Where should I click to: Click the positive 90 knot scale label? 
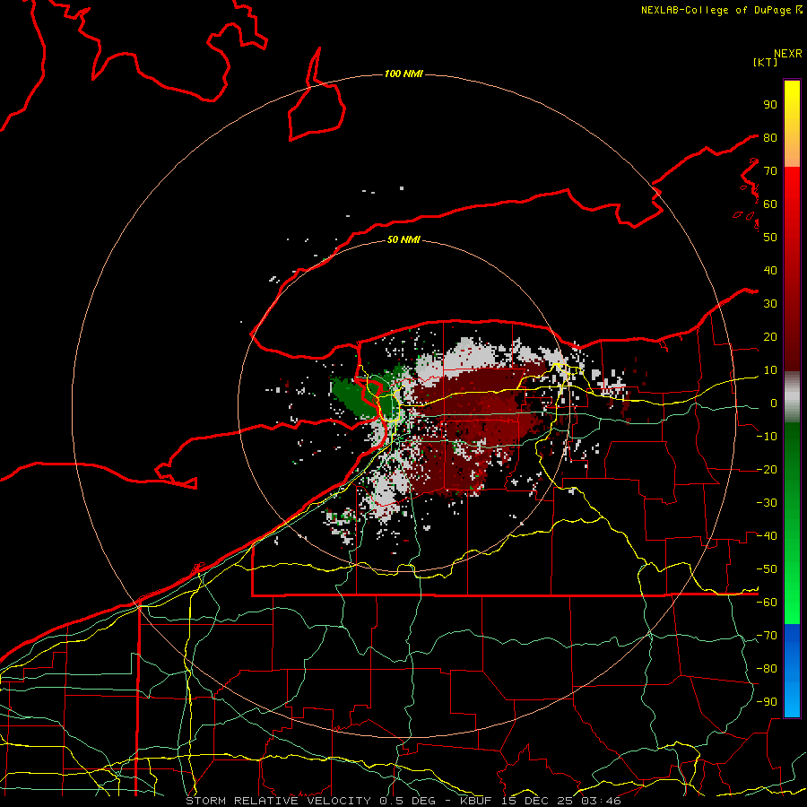point(770,105)
